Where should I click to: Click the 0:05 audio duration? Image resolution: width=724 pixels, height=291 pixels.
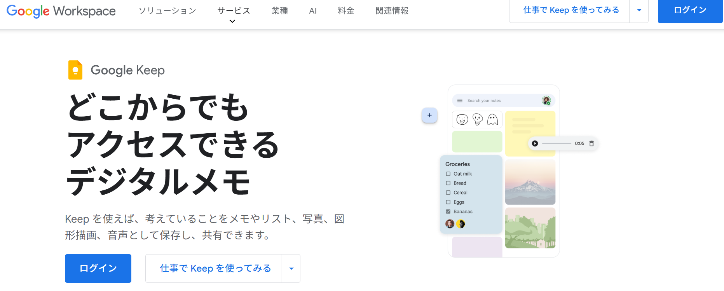click(x=579, y=143)
